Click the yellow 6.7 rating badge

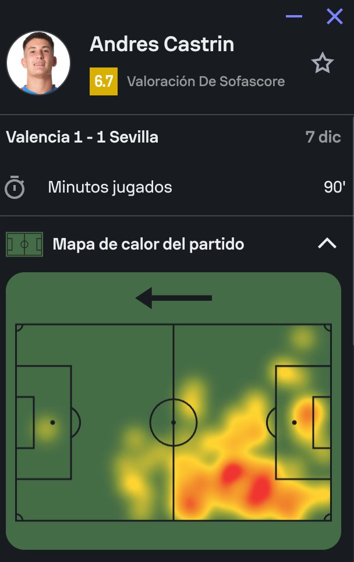pos(104,81)
